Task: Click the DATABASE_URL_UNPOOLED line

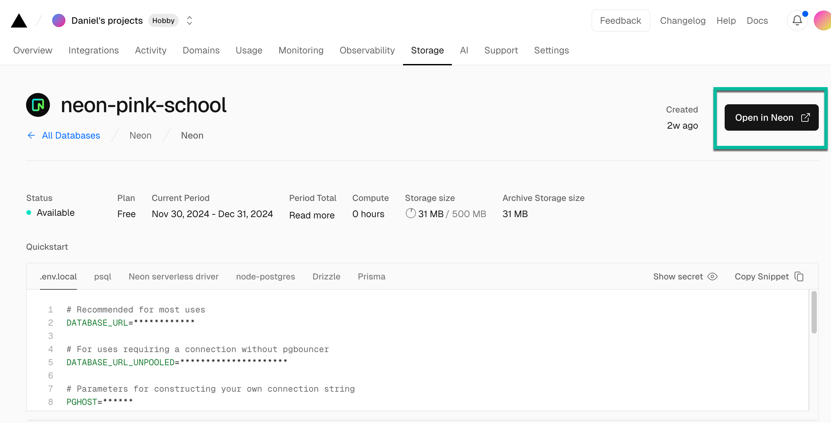Action: [x=177, y=362]
